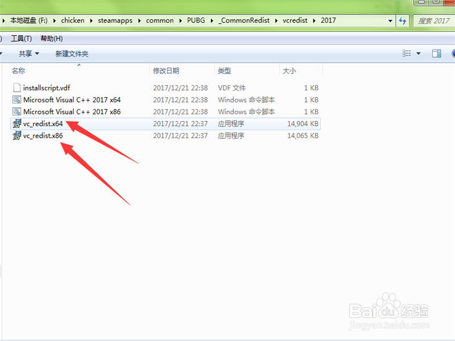455x341 pixels.
Task: Select the Microsoft Visual C++ 2017 x86 name
Action: (x=72, y=111)
